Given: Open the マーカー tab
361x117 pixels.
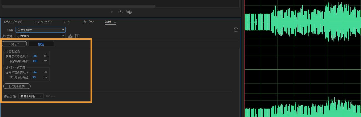Looking at the screenshot, I should coord(67,22).
